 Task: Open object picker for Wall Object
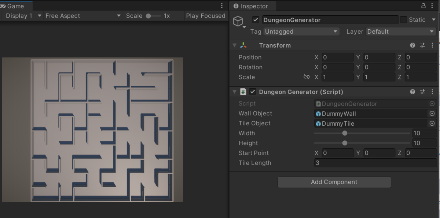[432, 114]
